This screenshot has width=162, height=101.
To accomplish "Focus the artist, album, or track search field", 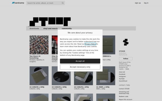I will click(x=45, y=3).
